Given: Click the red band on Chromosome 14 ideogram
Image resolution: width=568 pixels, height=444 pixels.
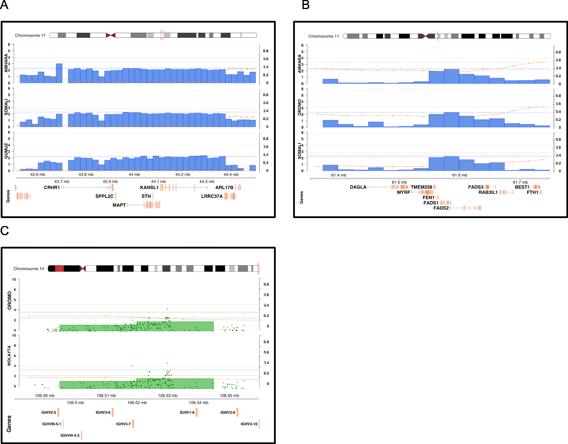Looking at the screenshot, I should (x=59, y=268).
